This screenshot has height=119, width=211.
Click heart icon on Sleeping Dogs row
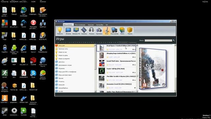[133, 57]
